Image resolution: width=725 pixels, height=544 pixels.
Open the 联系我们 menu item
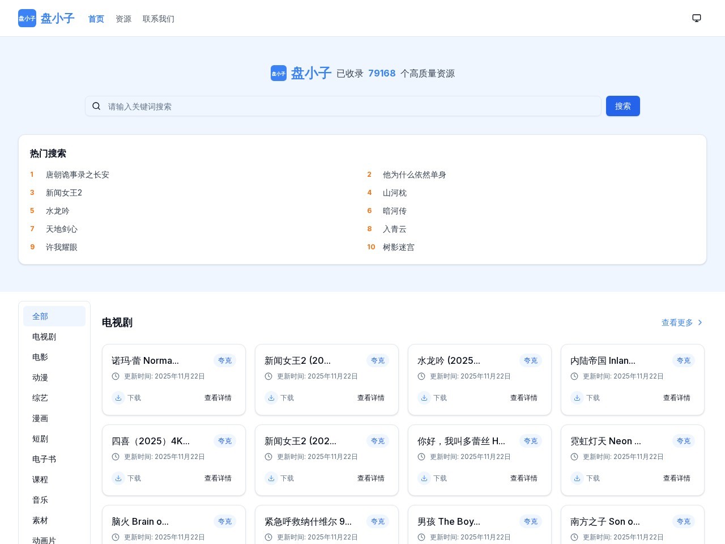click(158, 19)
